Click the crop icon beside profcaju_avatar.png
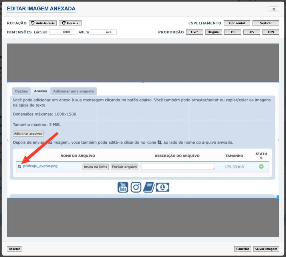The image size is (286, 257). pos(19,166)
